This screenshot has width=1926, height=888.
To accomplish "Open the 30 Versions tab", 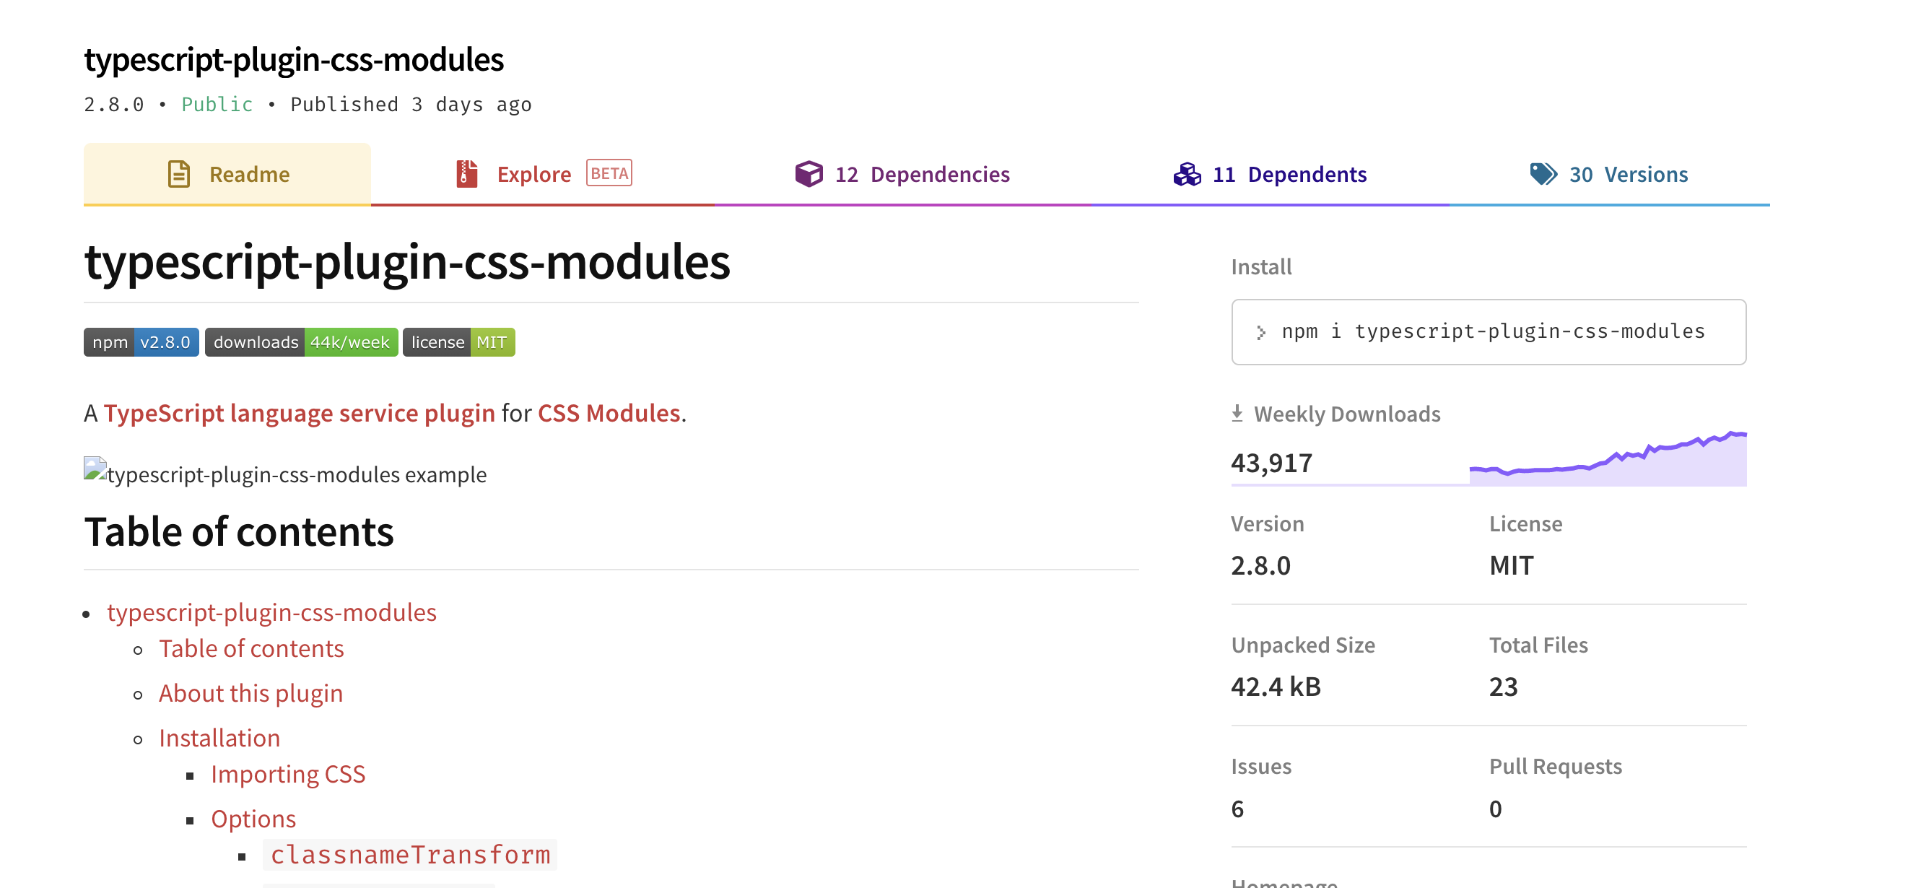I will (1627, 174).
